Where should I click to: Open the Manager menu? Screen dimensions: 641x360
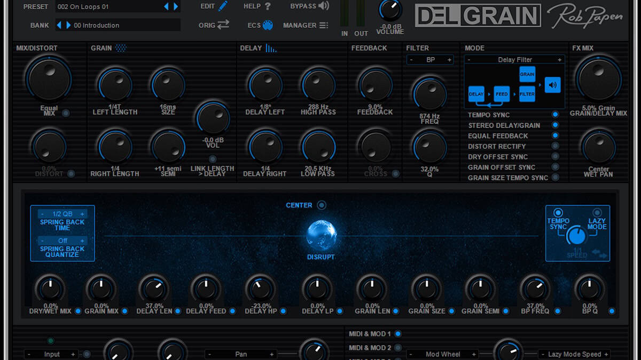point(323,25)
